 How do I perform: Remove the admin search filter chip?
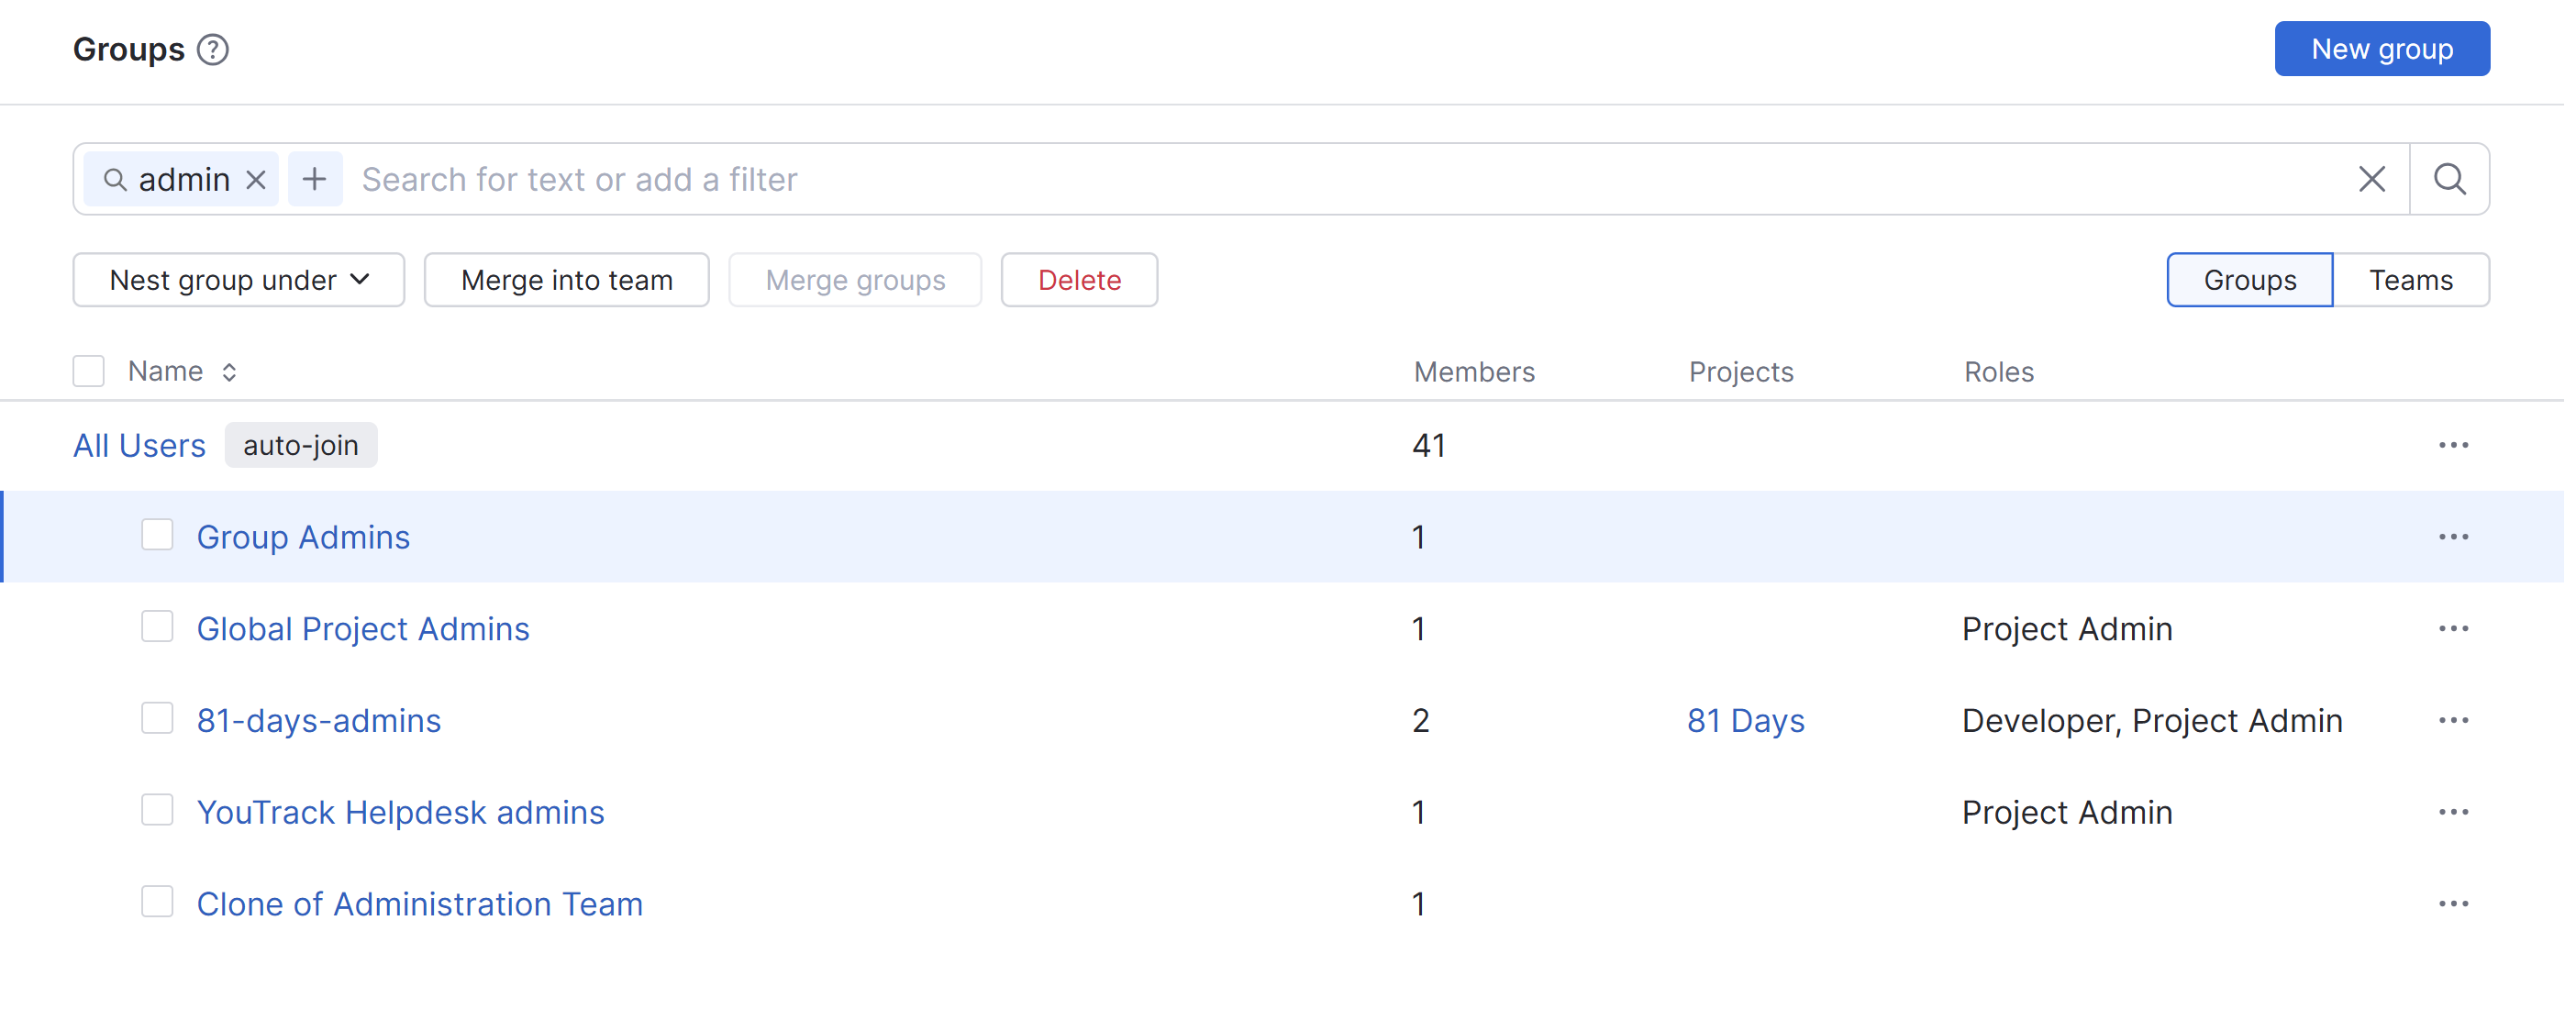tap(256, 179)
